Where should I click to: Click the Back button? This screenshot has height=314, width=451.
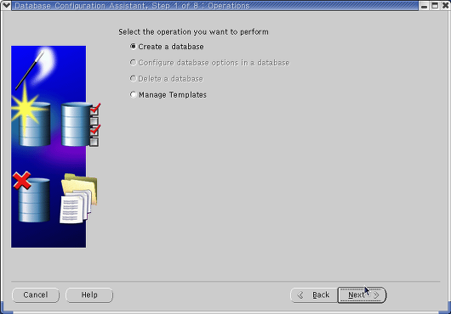314,295
